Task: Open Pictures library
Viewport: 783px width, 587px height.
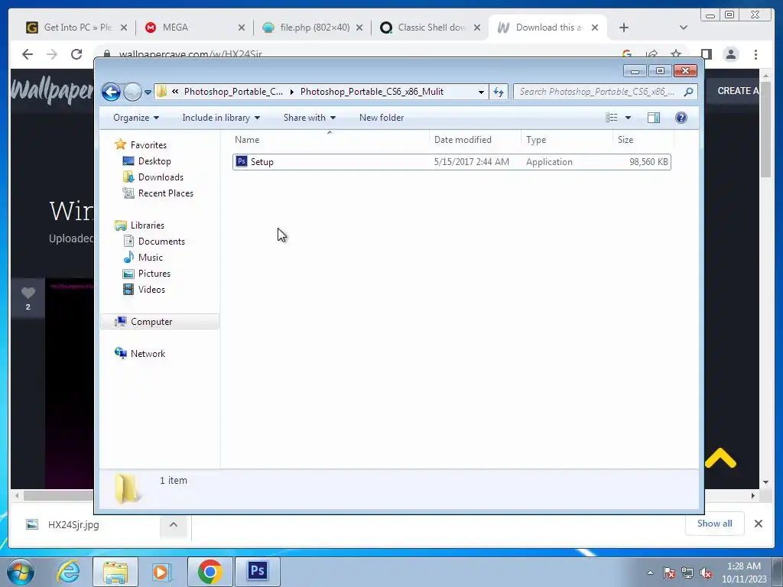Action: [x=154, y=274]
